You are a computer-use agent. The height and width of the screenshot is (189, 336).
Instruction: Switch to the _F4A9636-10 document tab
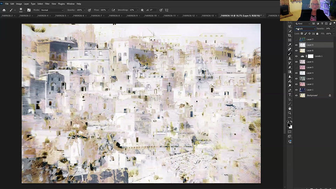point(150,15)
